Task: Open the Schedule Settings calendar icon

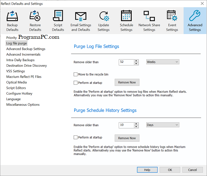Action: pyautogui.click(x=126, y=15)
